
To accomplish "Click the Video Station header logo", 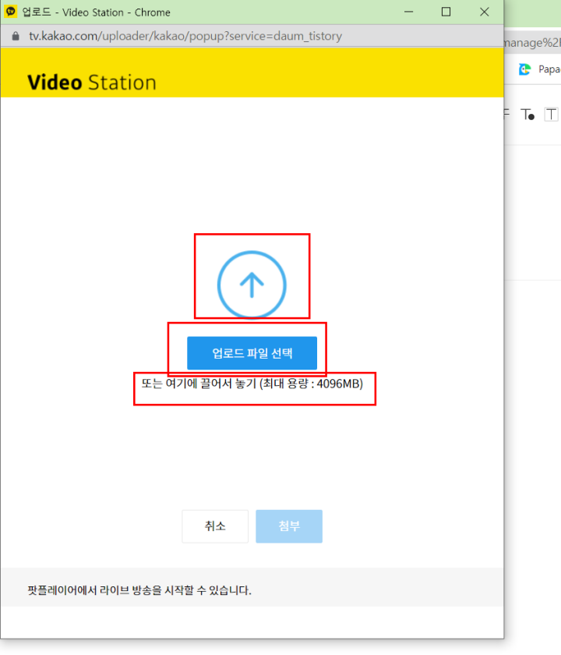I will point(92,83).
